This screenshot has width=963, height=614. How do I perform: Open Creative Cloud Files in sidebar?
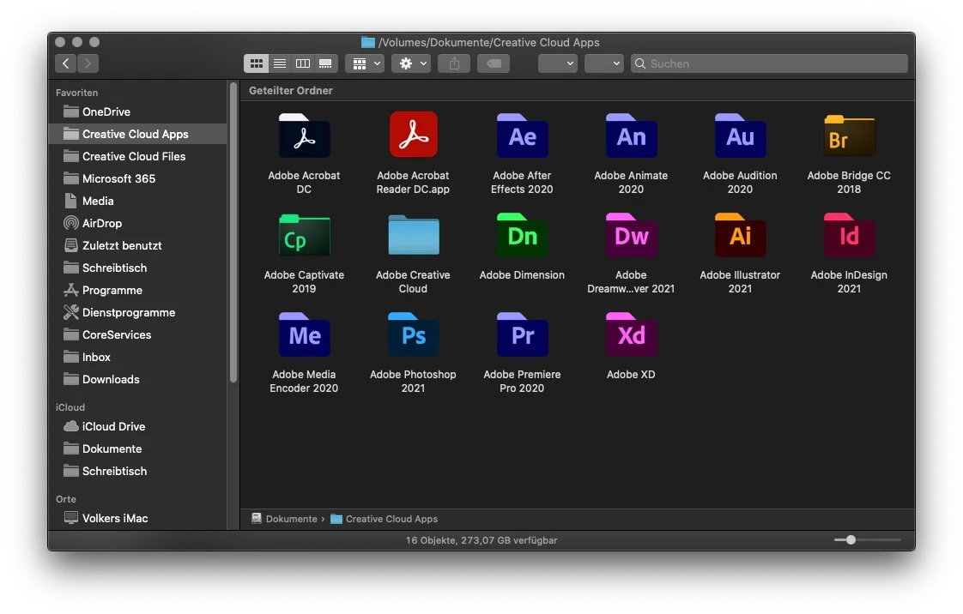coord(137,156)
